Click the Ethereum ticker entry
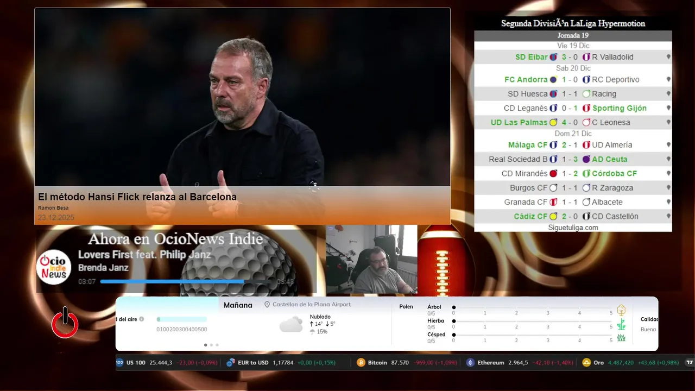Screen dimensions: 695x391 pyautogui.click(x=520, y=362)
